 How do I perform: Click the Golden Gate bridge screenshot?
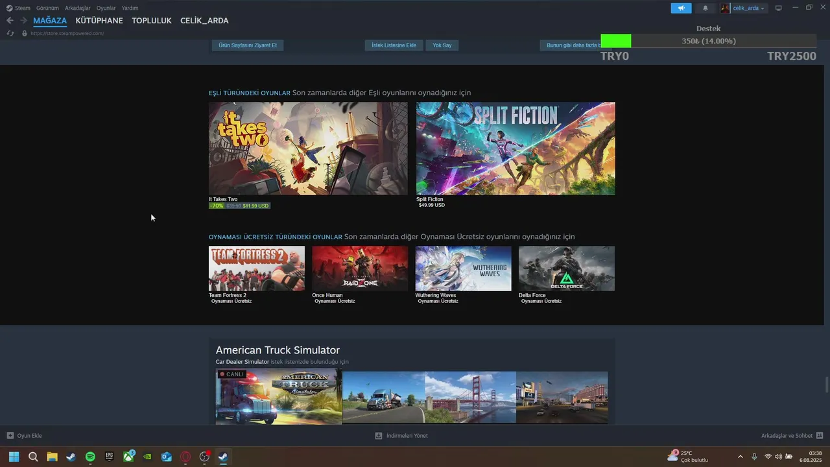[x=471, y=397]
